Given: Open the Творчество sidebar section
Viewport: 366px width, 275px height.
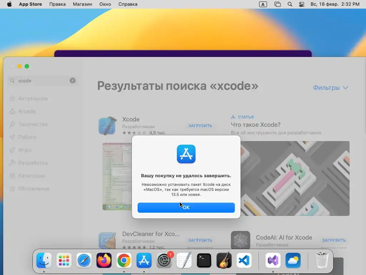Looking at the screenshot, I should point(33,124).
